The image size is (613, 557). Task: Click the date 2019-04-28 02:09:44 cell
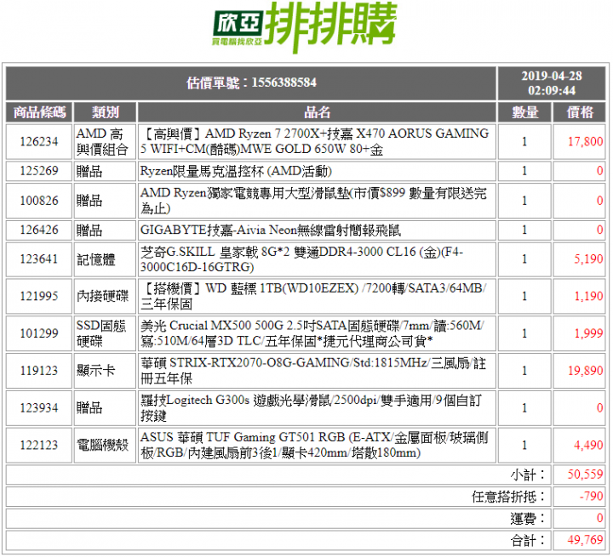[x=552, y=82]
